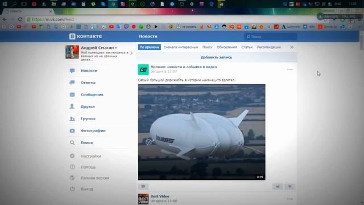Screen dimensions: 364x205
Task: Click the share megaphone icon under the video
Action: click(278, 186)
